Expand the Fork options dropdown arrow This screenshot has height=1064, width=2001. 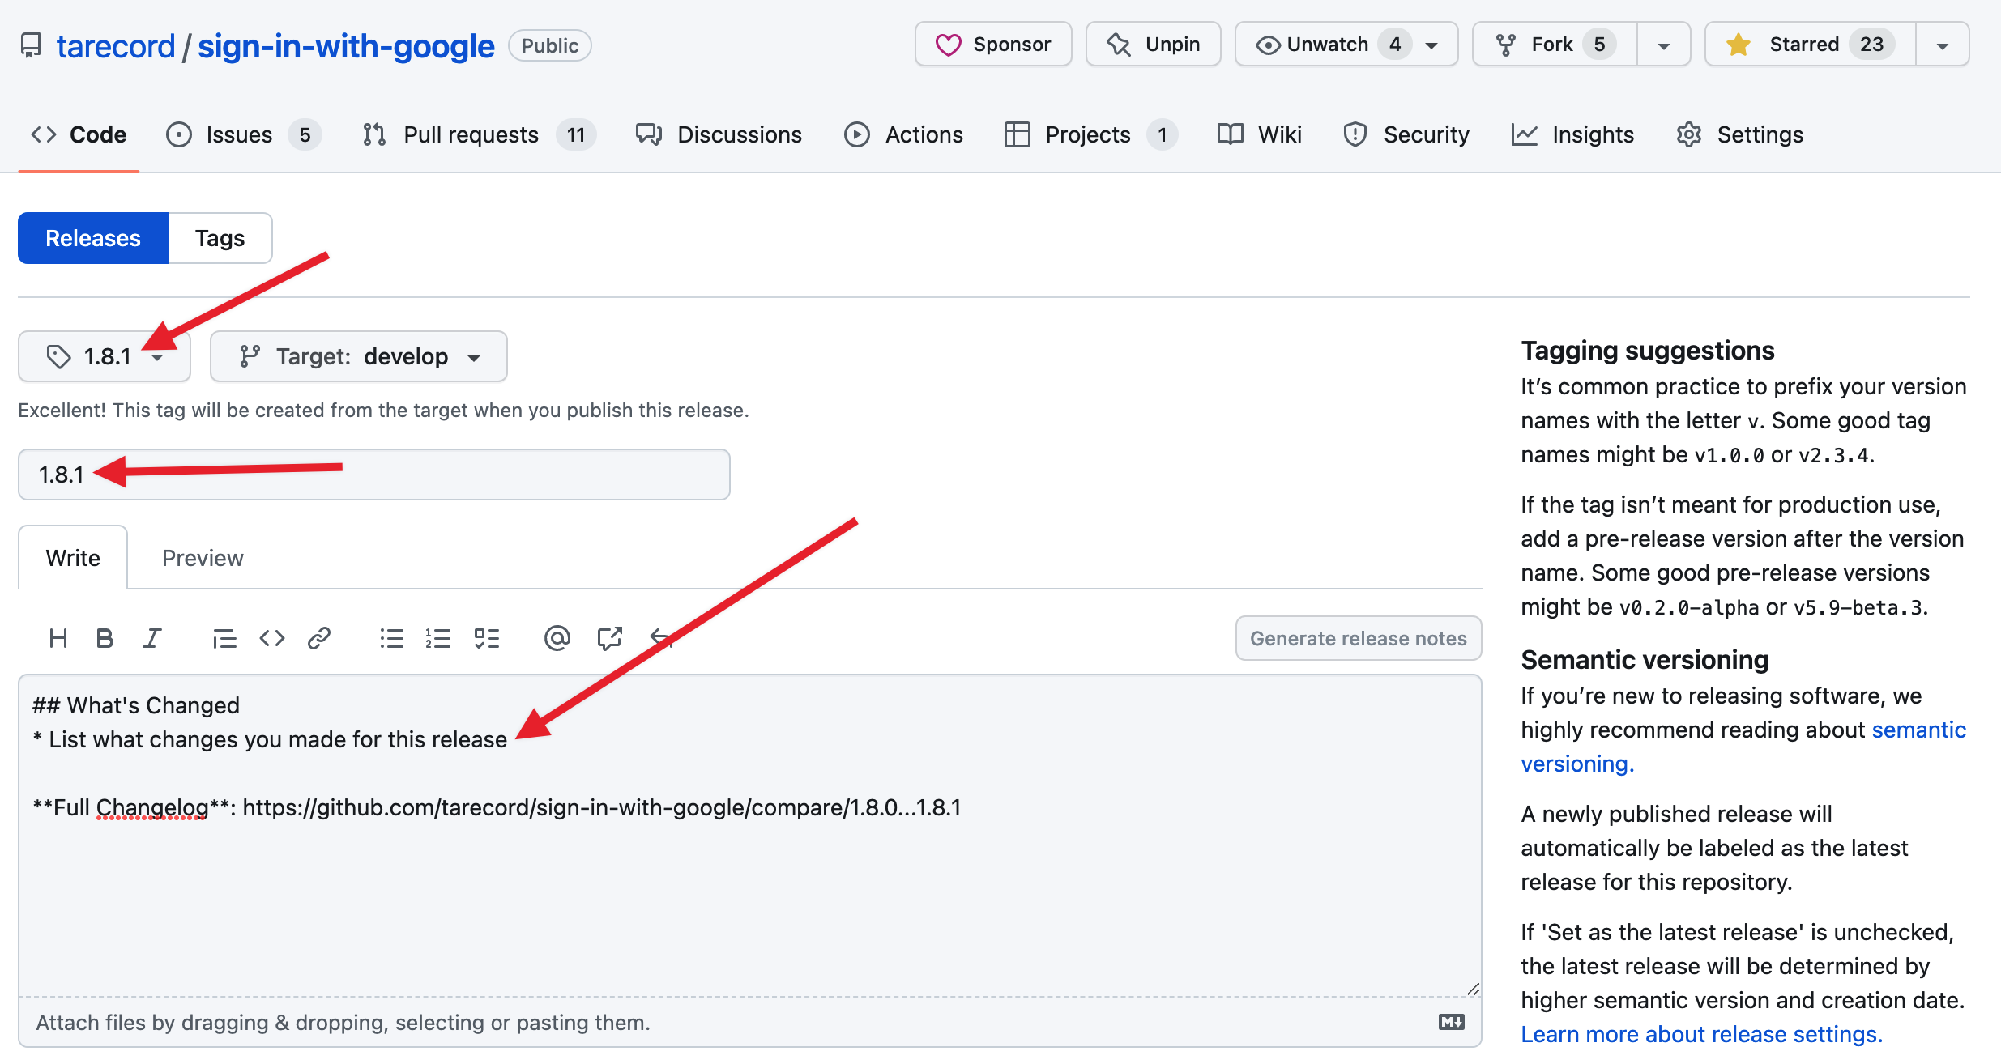1663,45
